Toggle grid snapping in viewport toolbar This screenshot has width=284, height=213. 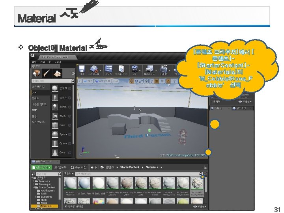tap(156, 81)
